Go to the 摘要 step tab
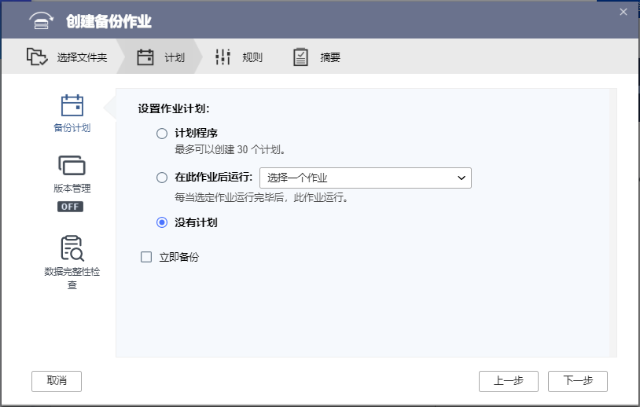 pyautogui.click(x=330, y=57)
